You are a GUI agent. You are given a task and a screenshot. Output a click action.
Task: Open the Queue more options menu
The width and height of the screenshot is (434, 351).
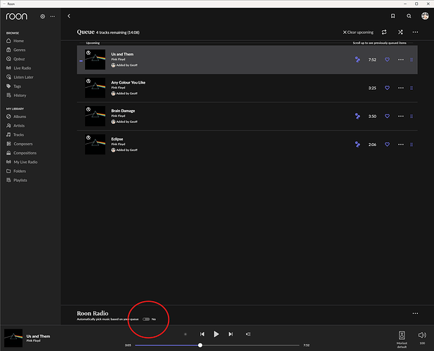pyautogui.click(x=415, y=32)
